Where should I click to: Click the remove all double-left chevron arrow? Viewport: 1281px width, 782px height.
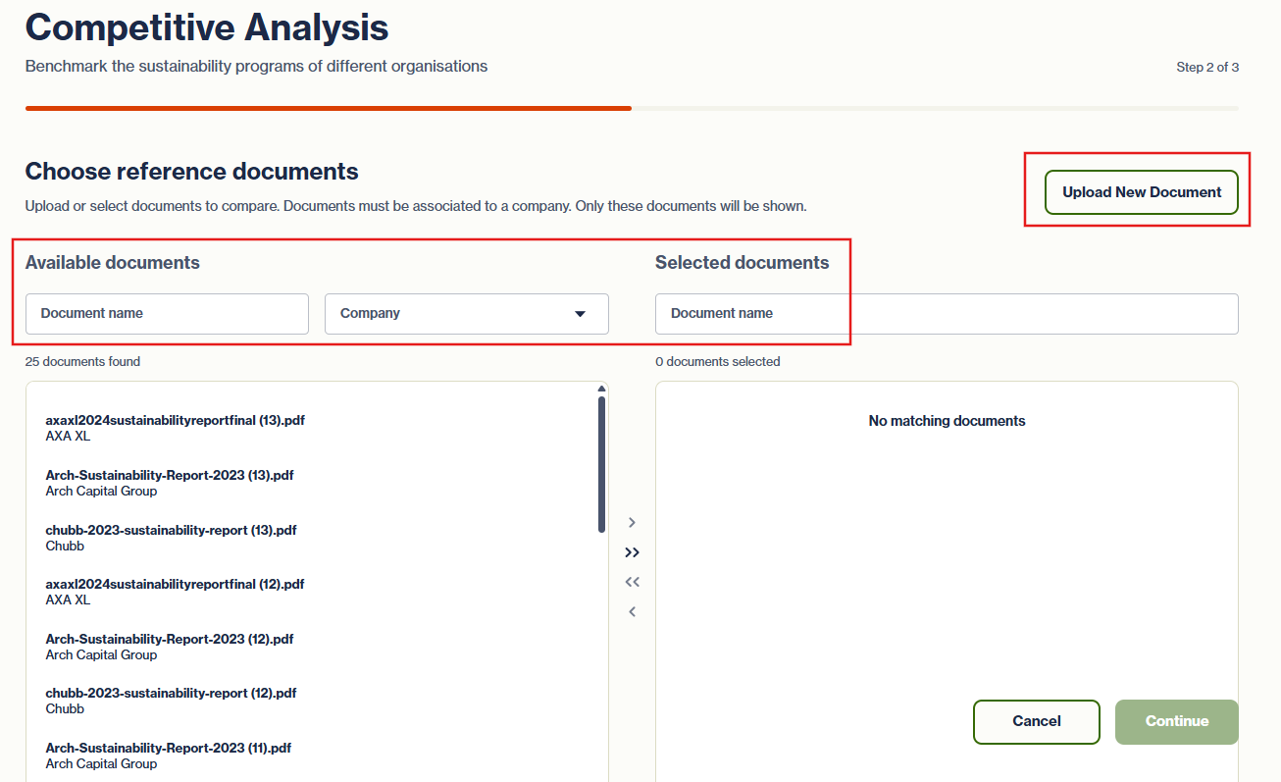632,582
